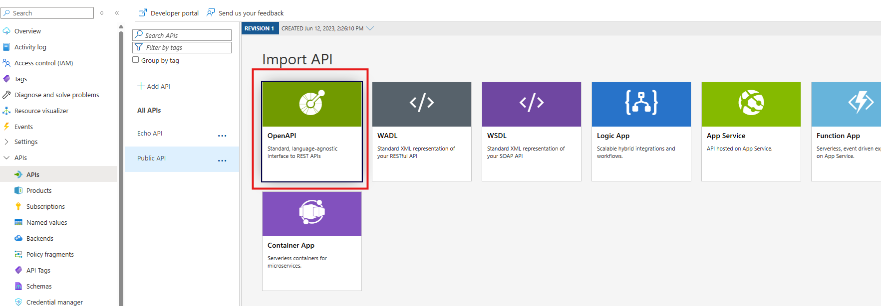Open the Echo API ellipsis menu
The image size is (881, 306).
tap(222, 136)
